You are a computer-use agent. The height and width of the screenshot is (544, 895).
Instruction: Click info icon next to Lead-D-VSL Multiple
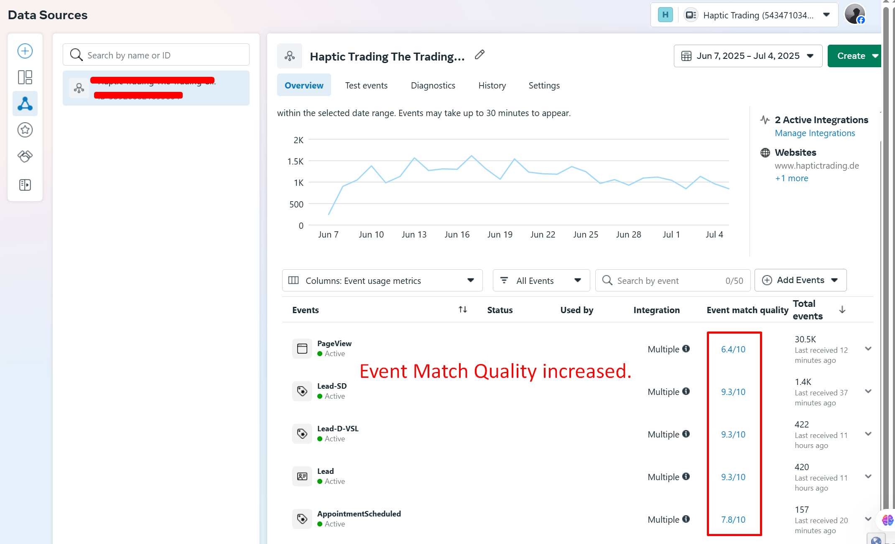(686, 434)
